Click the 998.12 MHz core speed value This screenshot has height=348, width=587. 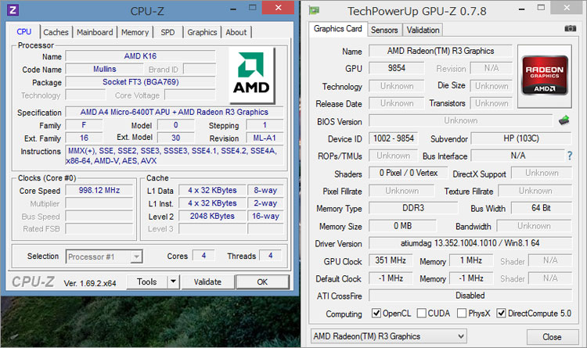(99, 190)
